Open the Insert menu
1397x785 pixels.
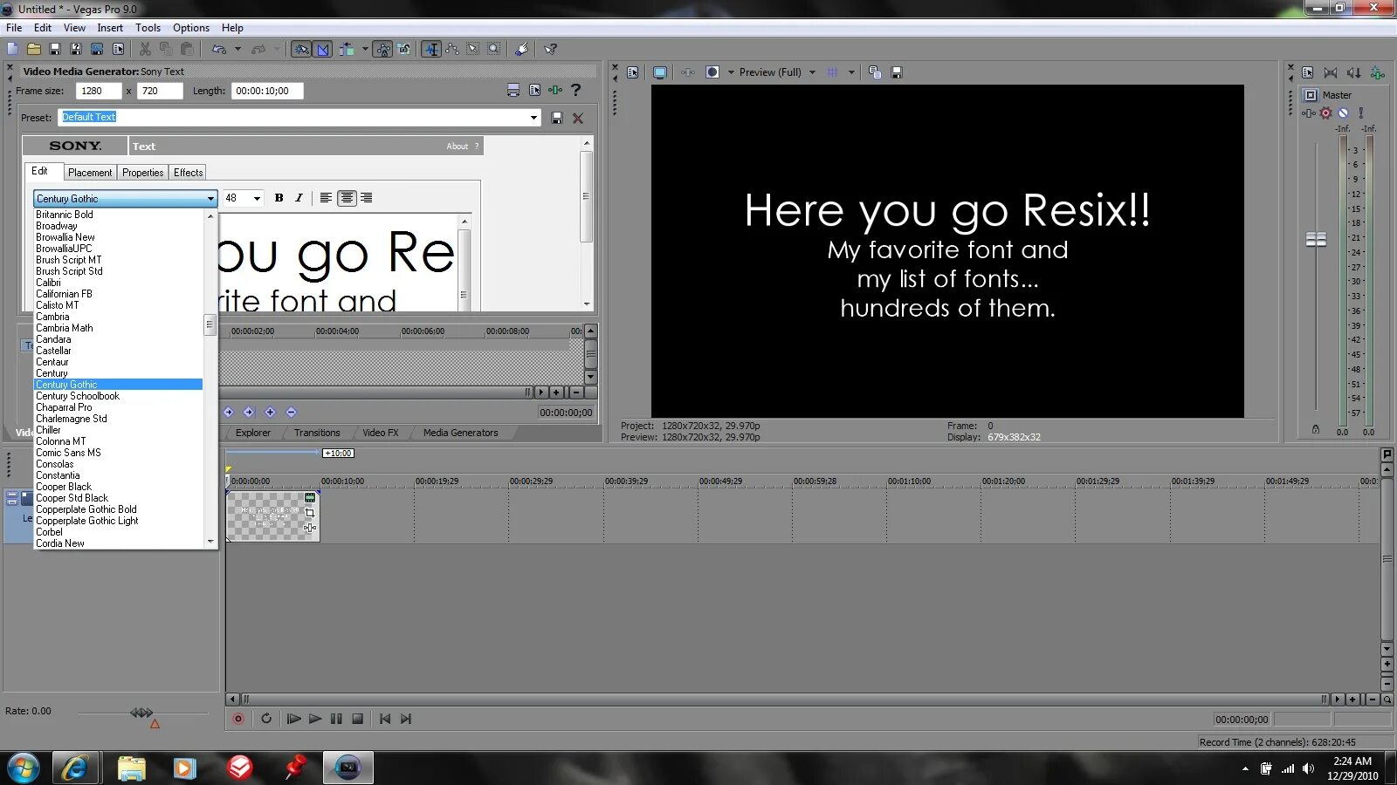tap(110, 28)
